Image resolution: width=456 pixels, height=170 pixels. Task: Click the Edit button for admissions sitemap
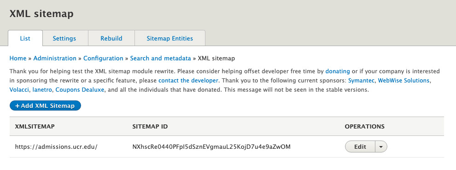pos(360,147)
